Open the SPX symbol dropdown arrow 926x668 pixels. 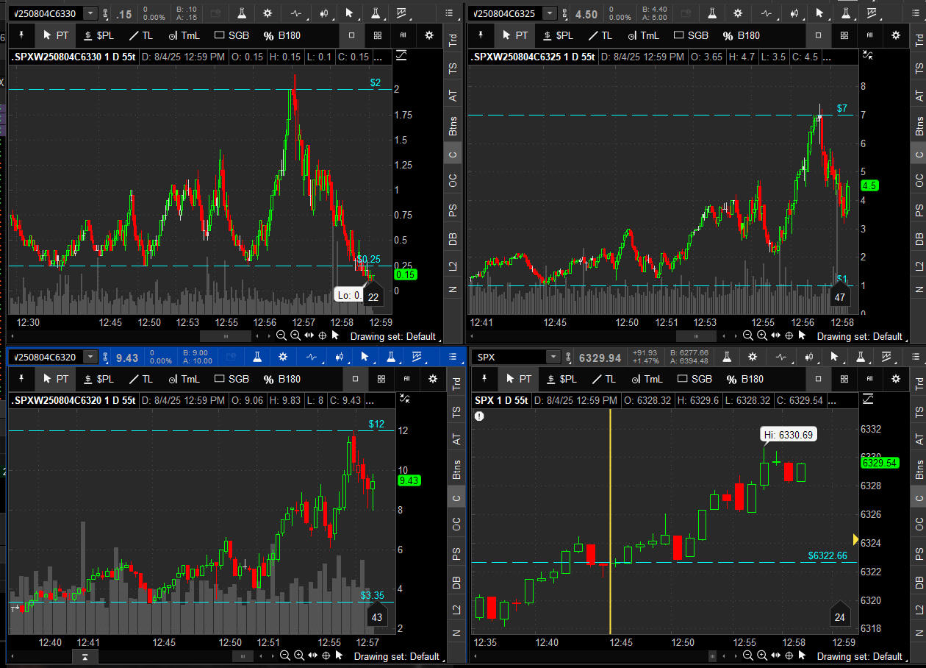tap(553, 358)
